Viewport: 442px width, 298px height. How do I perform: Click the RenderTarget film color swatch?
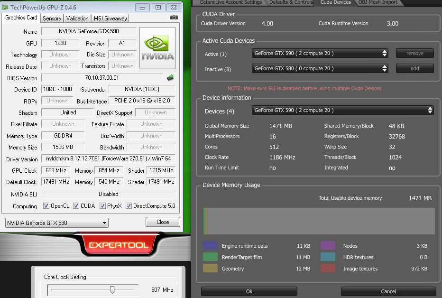[210, 257]
